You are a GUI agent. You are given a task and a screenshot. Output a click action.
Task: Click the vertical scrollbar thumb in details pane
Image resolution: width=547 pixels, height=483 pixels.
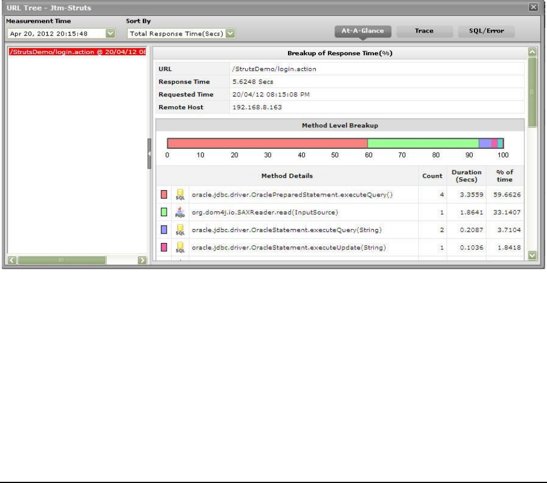532,92
